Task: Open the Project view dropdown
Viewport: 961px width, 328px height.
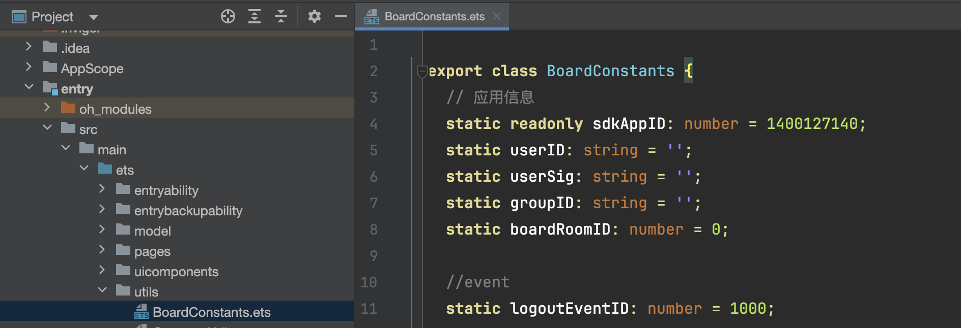Action: (94, 17)
